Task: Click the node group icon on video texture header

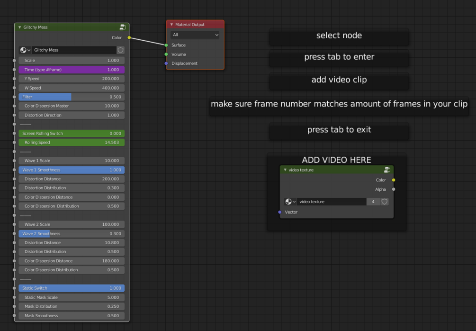Action: point(387,170)
